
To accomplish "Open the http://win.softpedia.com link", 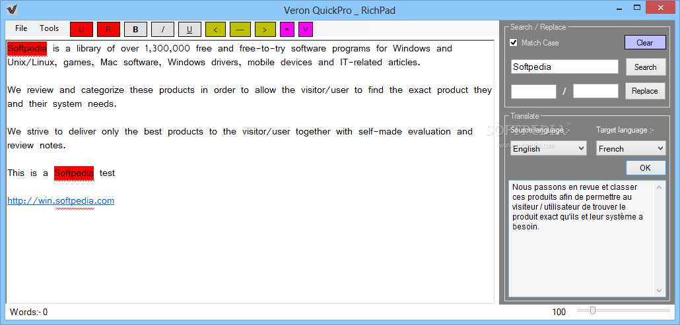I will coord(61,201).
